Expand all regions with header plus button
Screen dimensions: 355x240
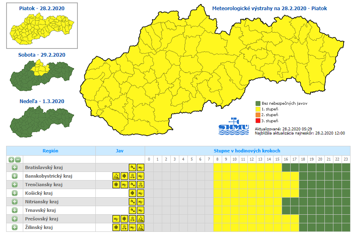[11, 159]
